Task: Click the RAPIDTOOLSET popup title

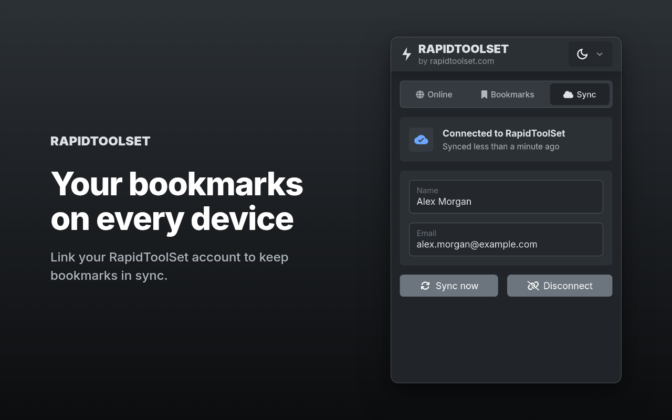Action: point(464,49)
